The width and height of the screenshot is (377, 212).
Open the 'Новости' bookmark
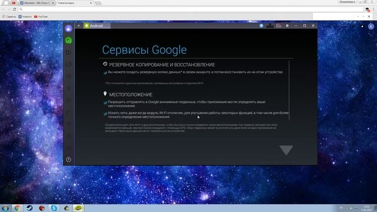click(x=25, y=16)
